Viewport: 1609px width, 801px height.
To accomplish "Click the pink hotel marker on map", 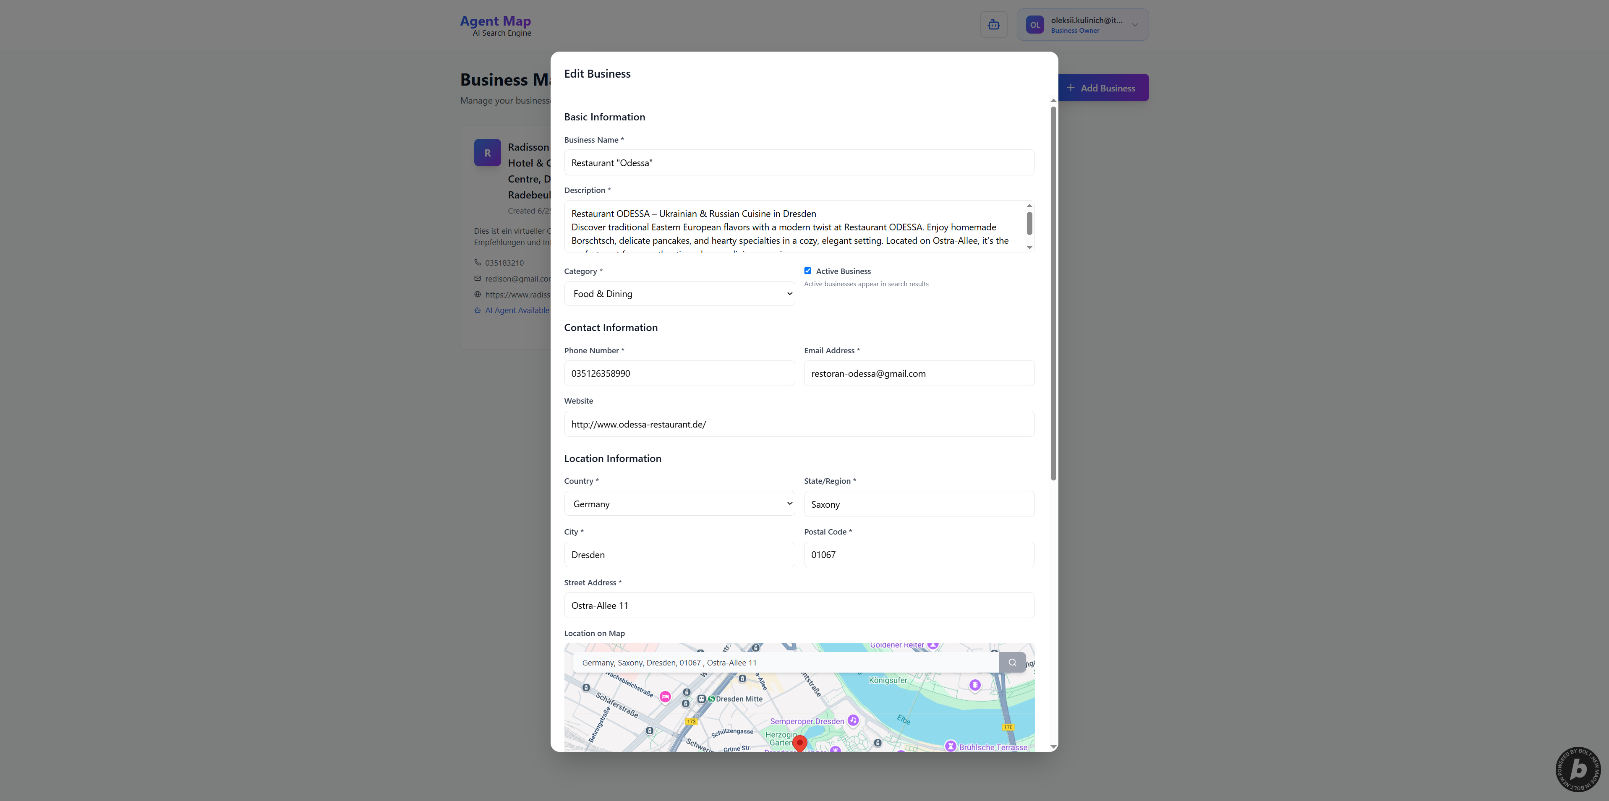I will 665,697.
